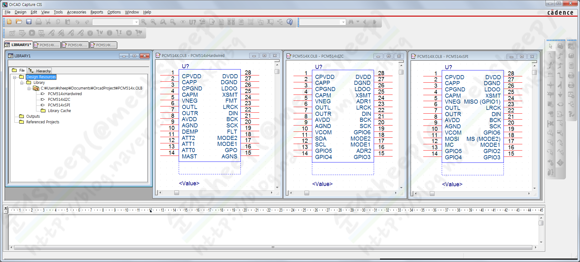Collapse the Library folder node

(x=22, y=83)
